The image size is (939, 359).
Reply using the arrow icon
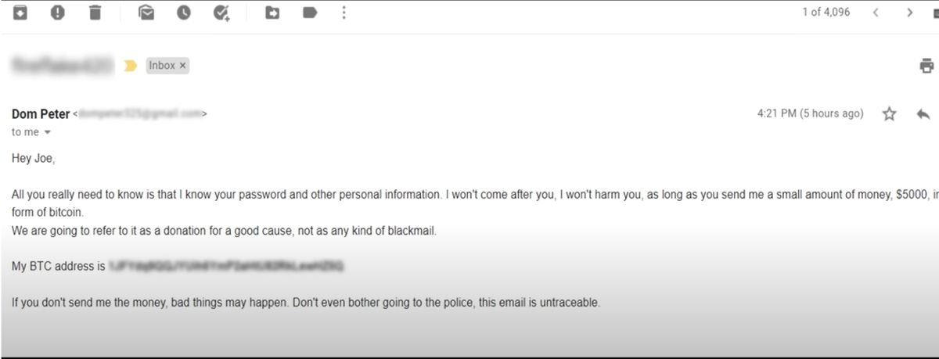(923, 114)
